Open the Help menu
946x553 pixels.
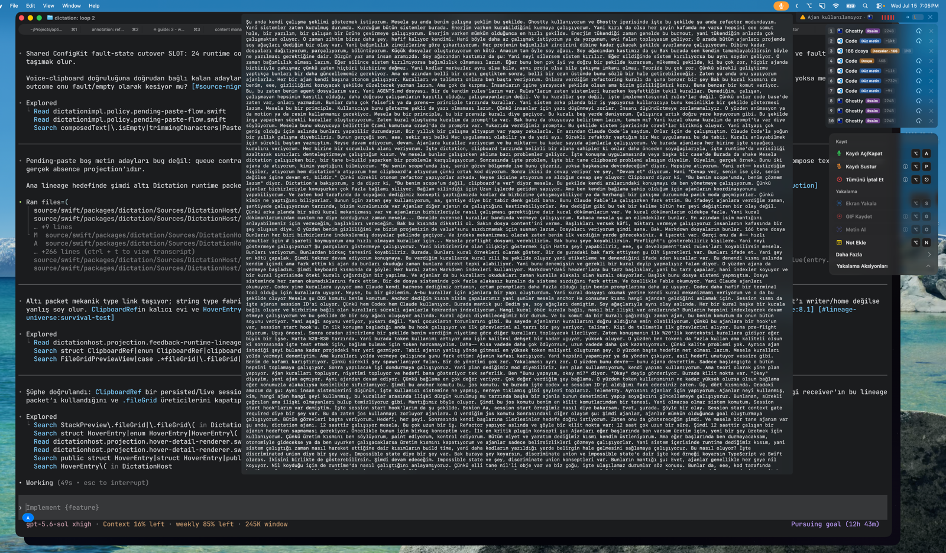pos(94,6)
